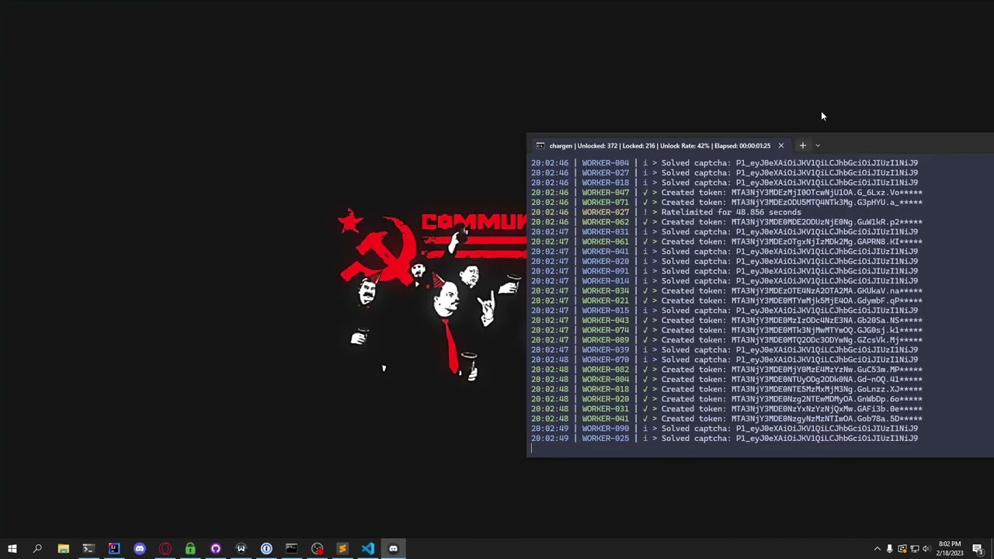The image size is (994, 559).
Task: Click WORKER-039 'Solved captcha' log line
Action: tap(725, 349)
